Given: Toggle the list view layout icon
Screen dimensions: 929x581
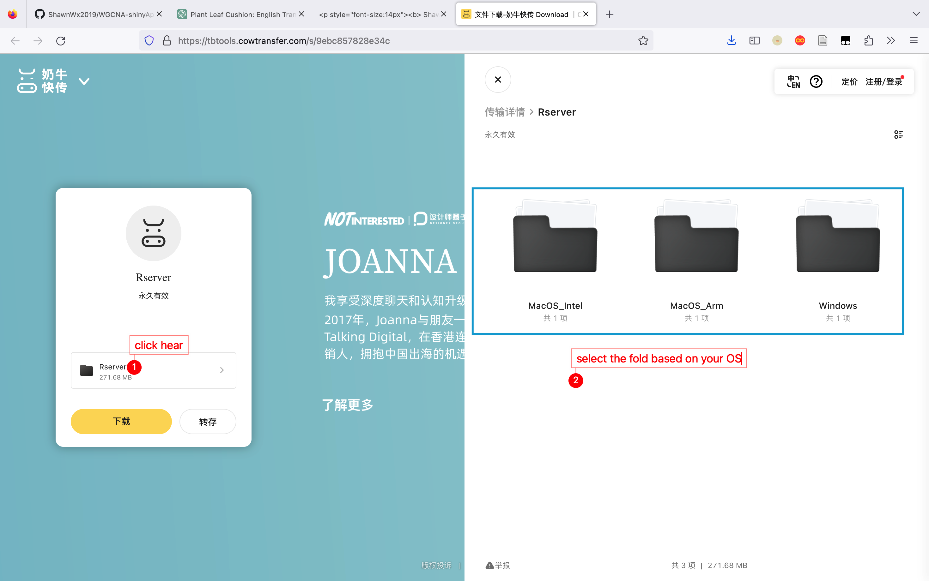Looking at the screenshot, I should (x=898, y=135).
